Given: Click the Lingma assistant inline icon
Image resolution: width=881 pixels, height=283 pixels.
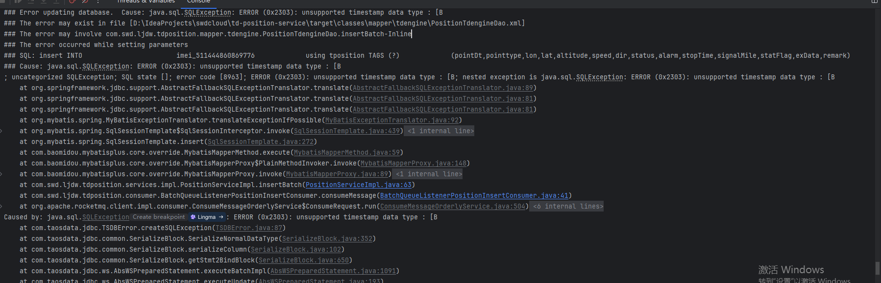Looking at the screenshot, I should coord(193,217).
